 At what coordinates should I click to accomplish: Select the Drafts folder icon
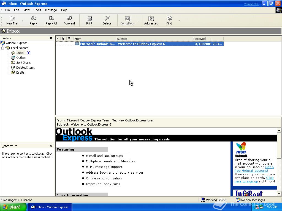13,73
